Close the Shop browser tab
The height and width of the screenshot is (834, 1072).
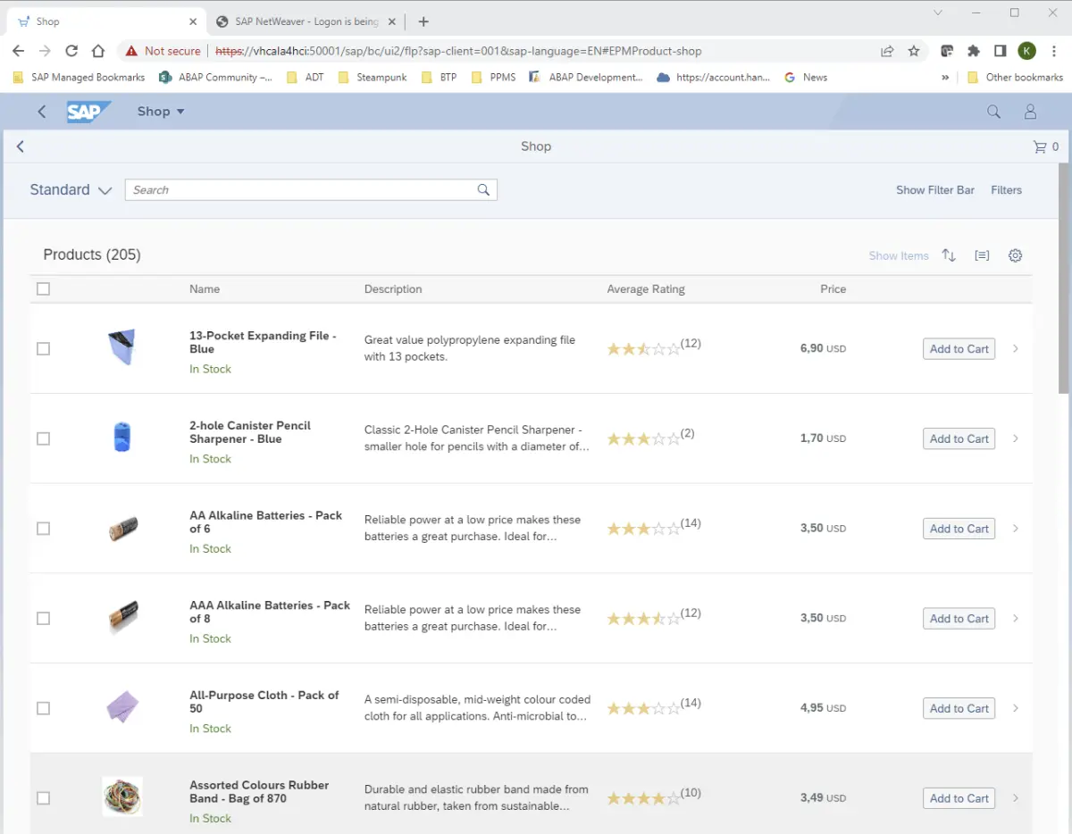coord(193,21)
